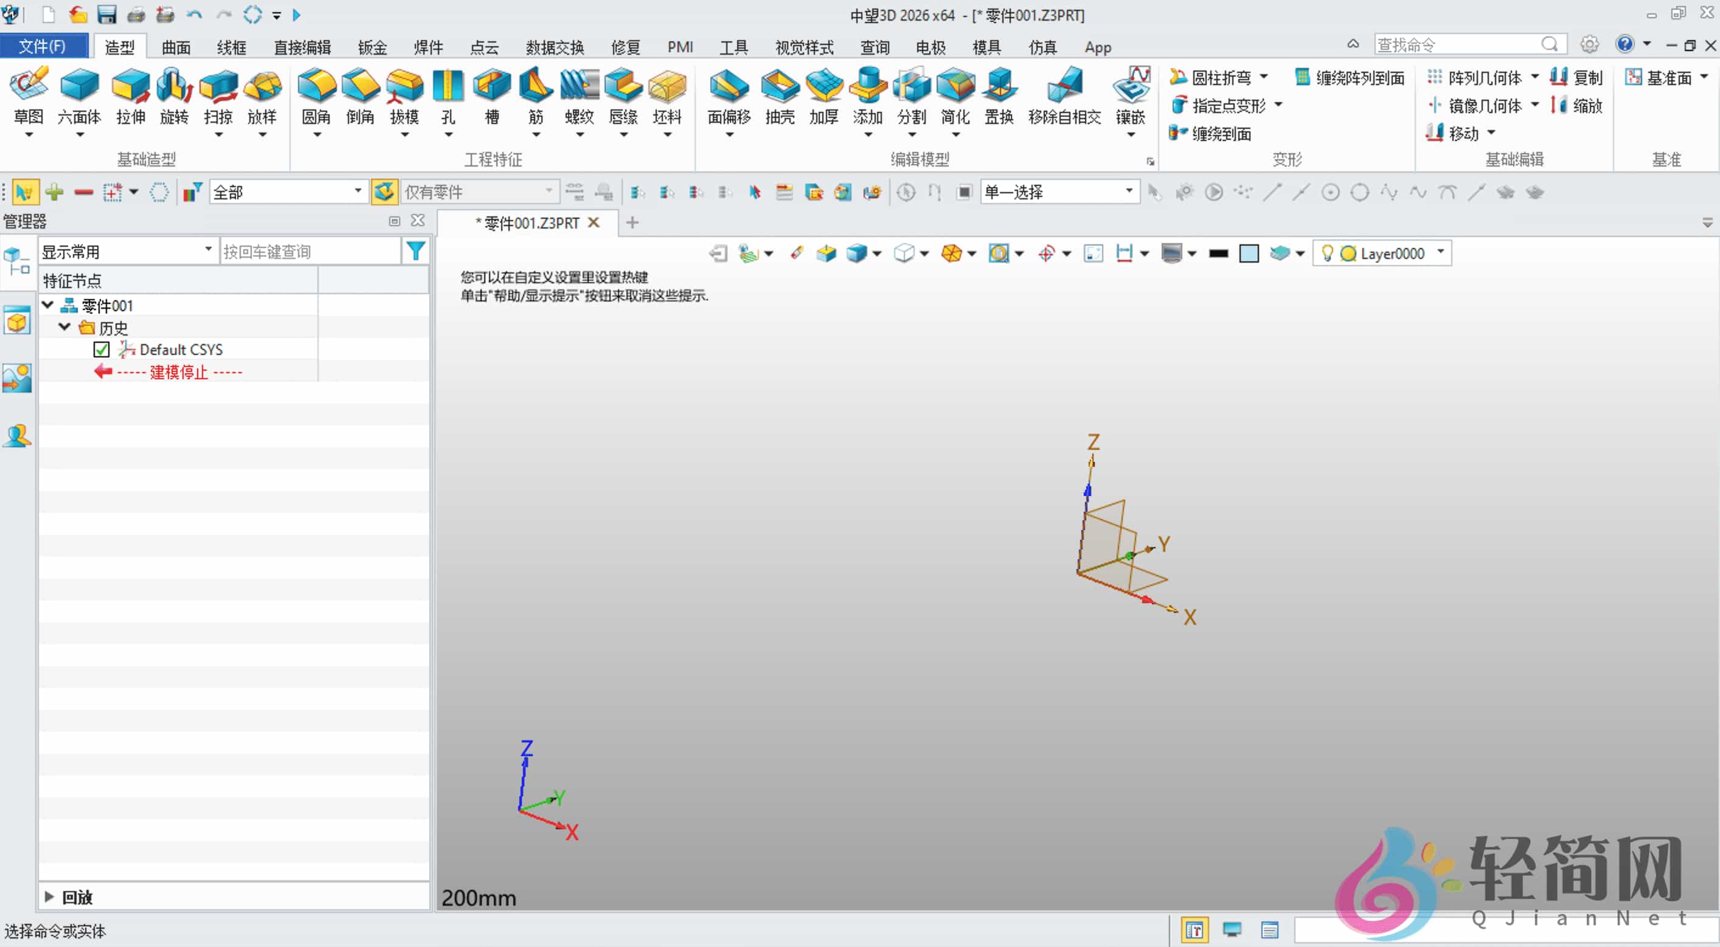This screenshot has height=947, width=1720.
Task: Switch to the 钣金 ribbon tab
Action: 371,47
